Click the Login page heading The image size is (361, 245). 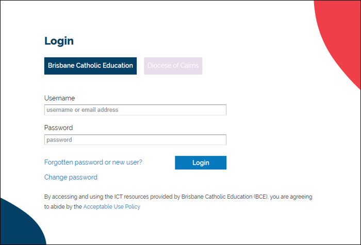point(59,41)
